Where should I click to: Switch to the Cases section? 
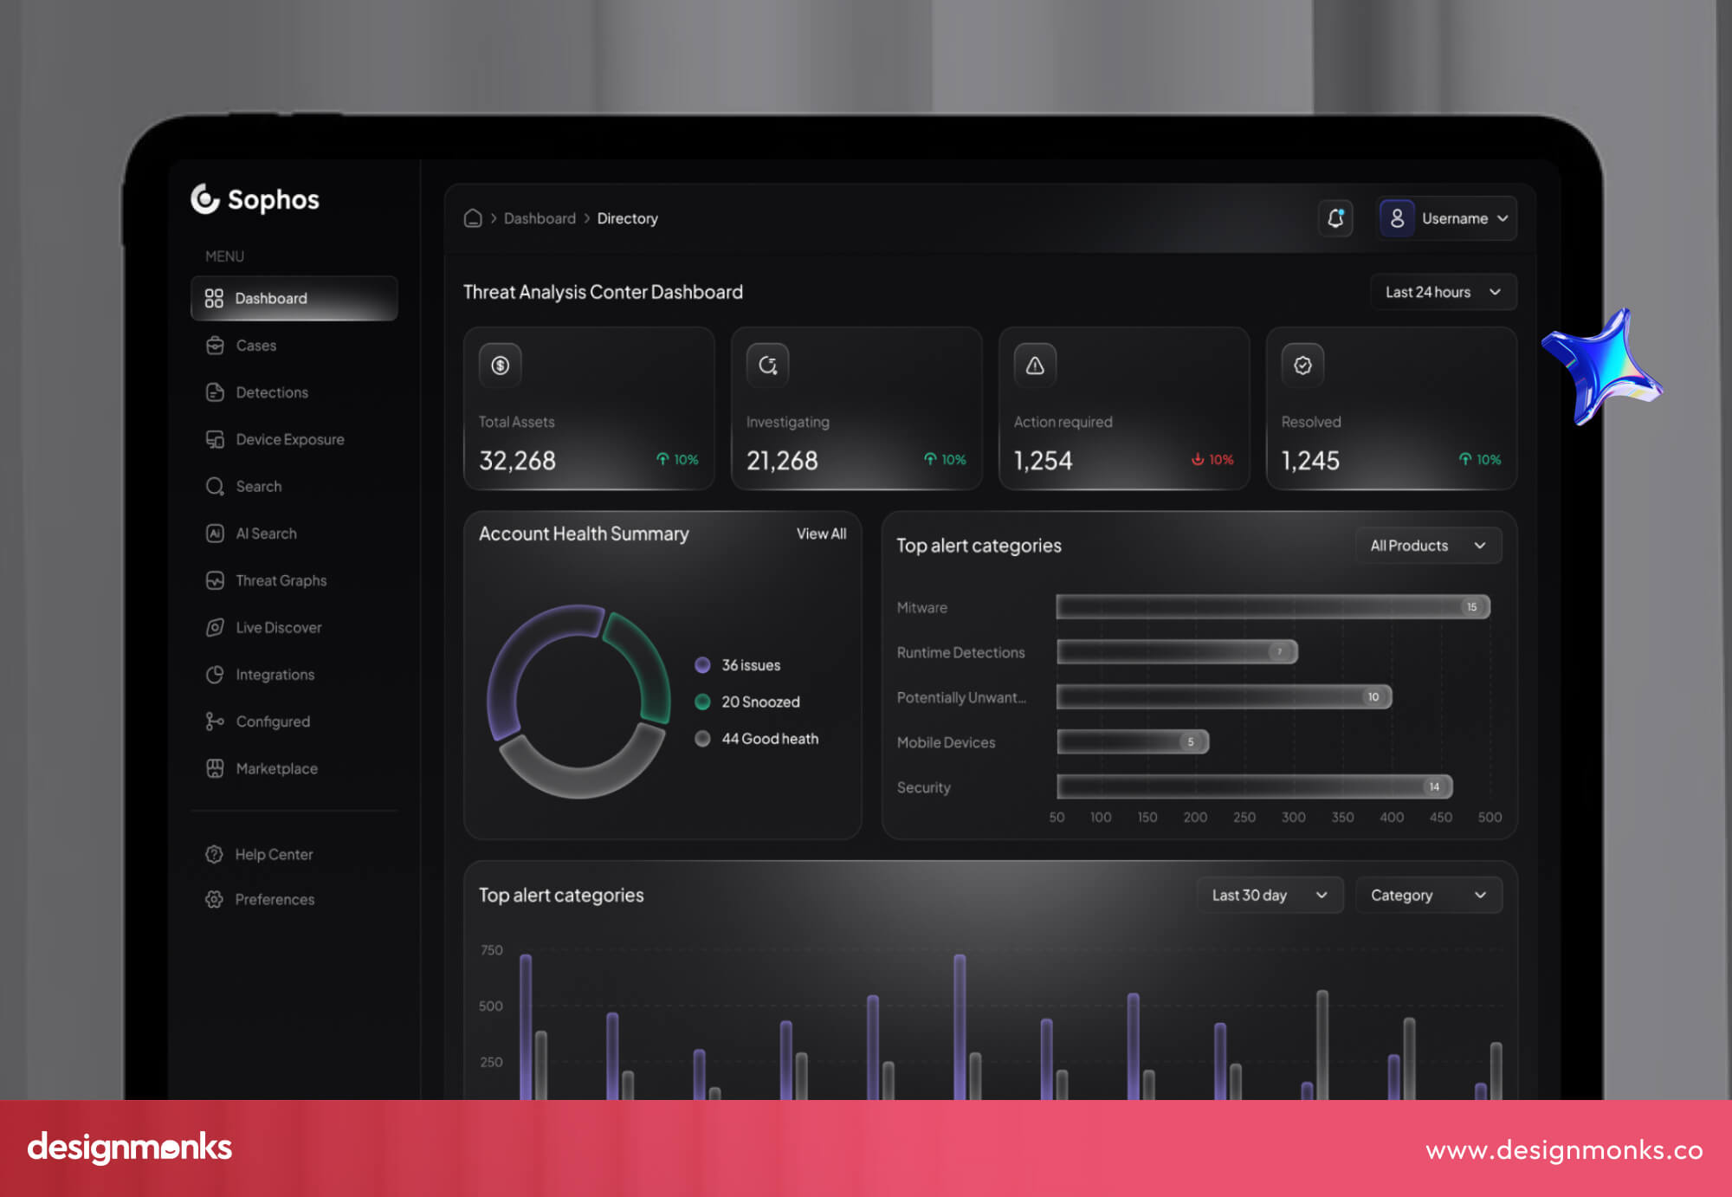(x=255, y=345)
